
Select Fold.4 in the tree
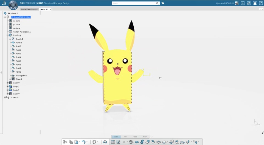(x=18, y=57)
